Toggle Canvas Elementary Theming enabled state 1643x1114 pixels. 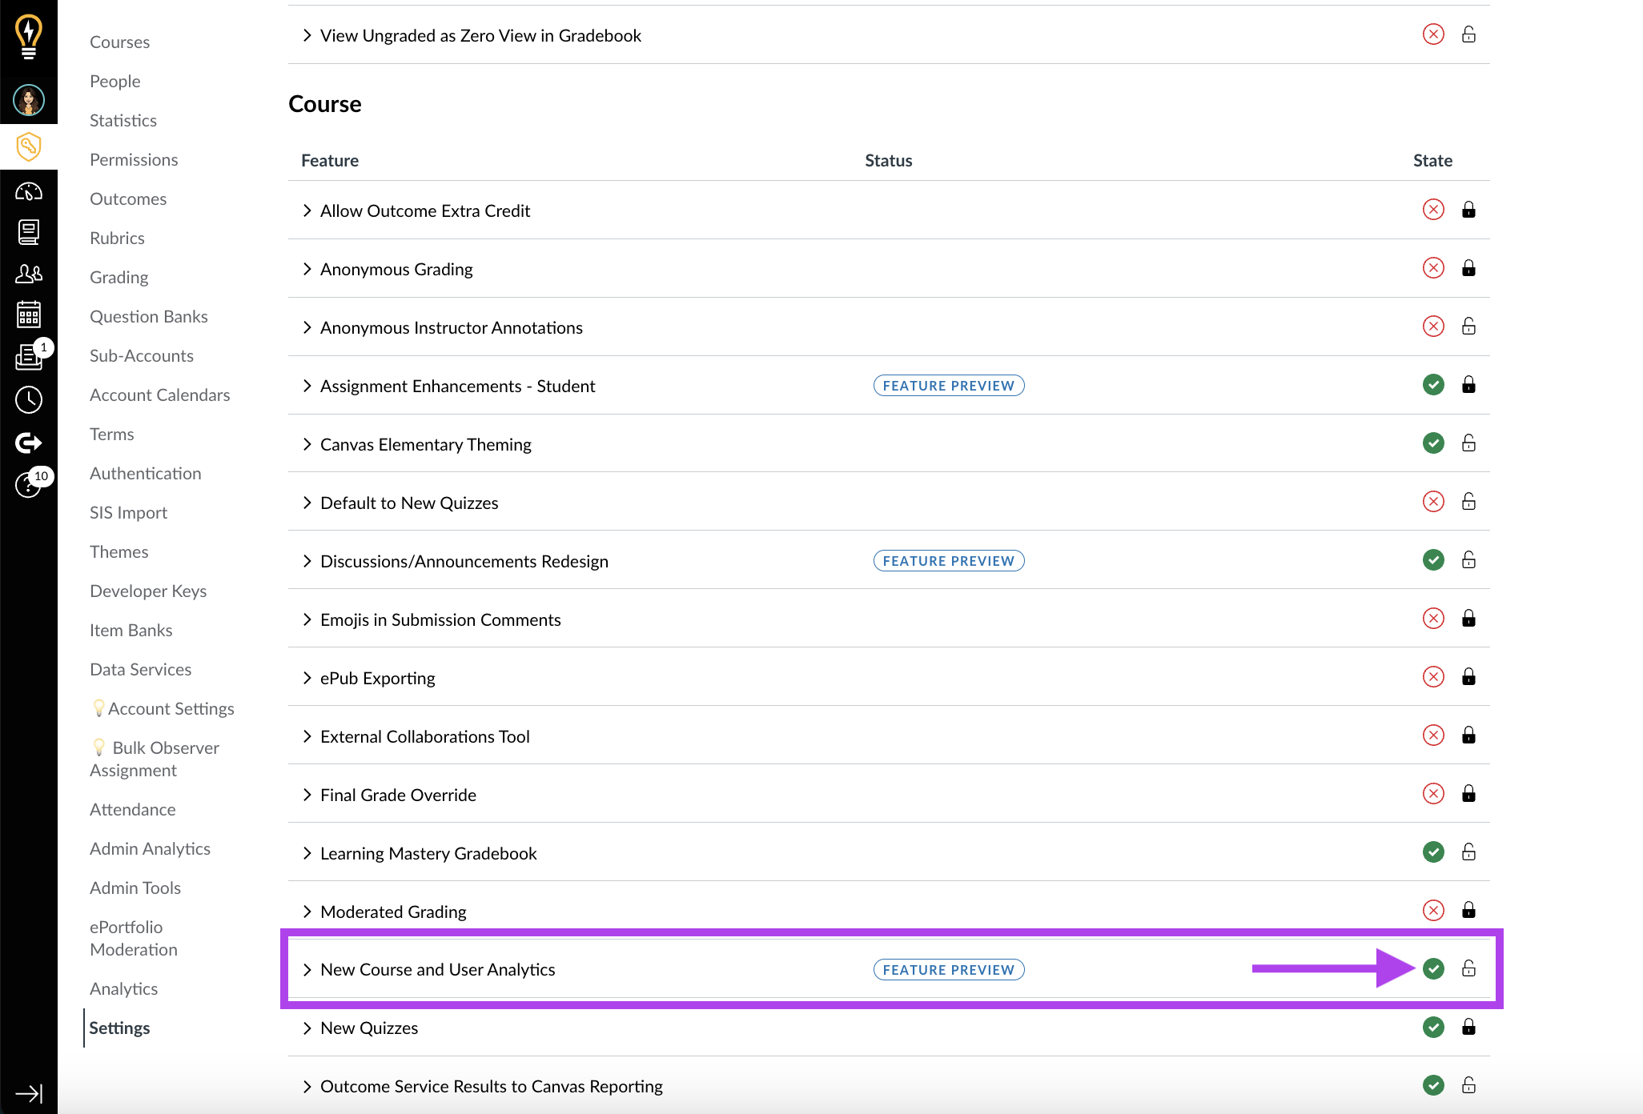[1432, 444]
